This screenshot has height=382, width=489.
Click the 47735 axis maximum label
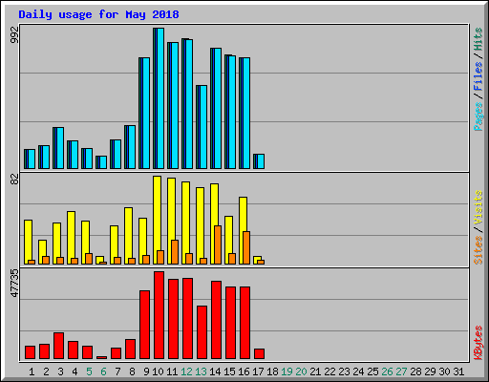14,284
